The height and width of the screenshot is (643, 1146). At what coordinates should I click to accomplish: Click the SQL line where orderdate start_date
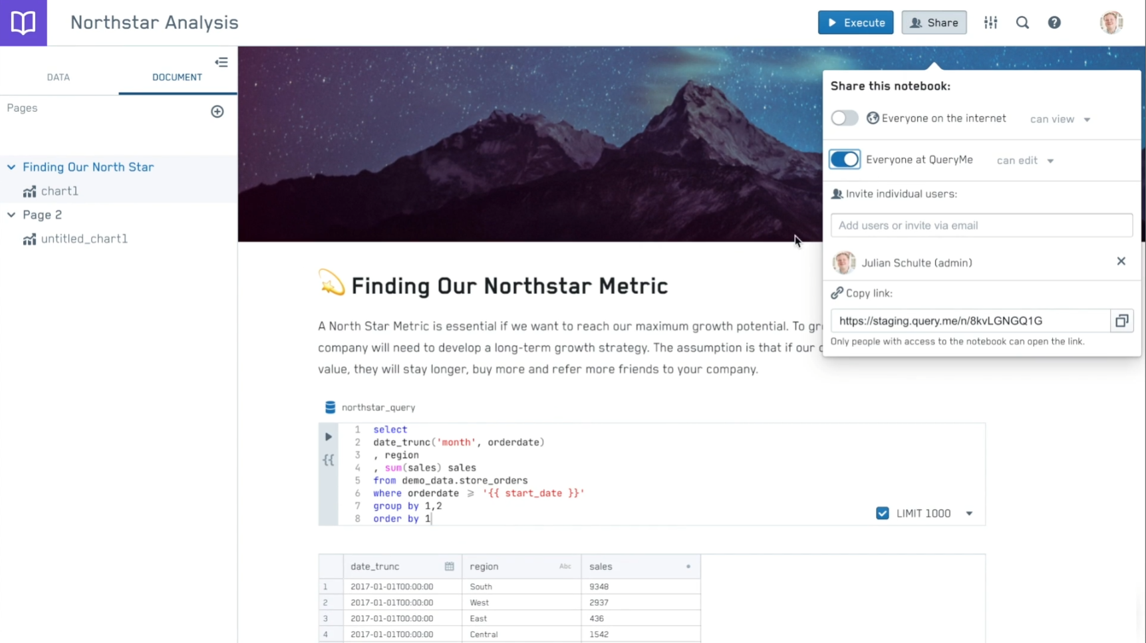[x=478, y=493]
